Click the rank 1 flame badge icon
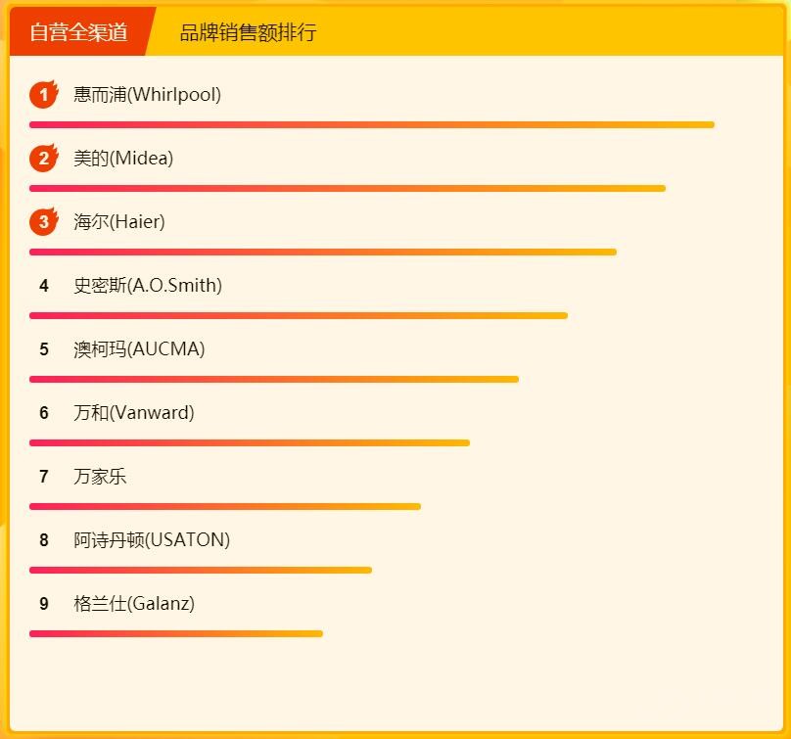 (x=44, y=95)
